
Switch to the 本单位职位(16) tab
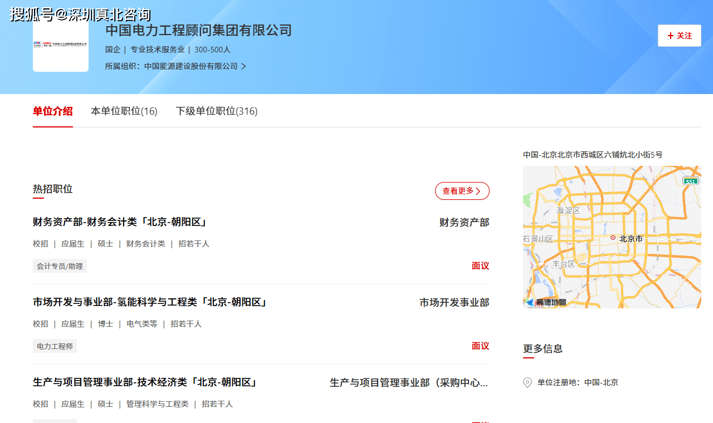coord(124,111)
